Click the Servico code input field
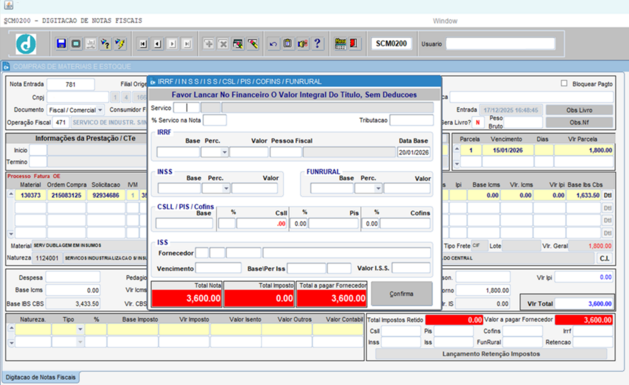Screen dimensions: 629x385 [186, 108]
